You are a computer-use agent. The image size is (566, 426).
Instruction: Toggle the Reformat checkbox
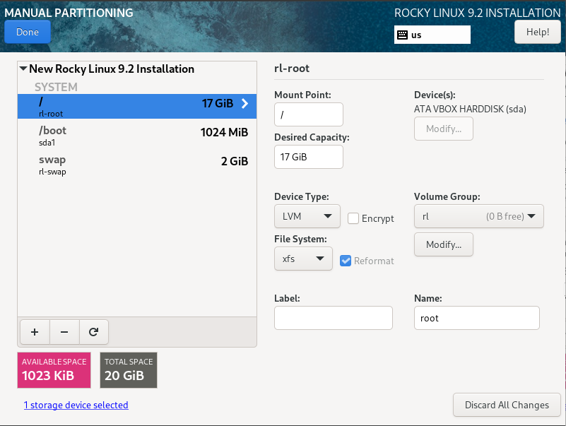pyautogui.click(x=346, y=261)
